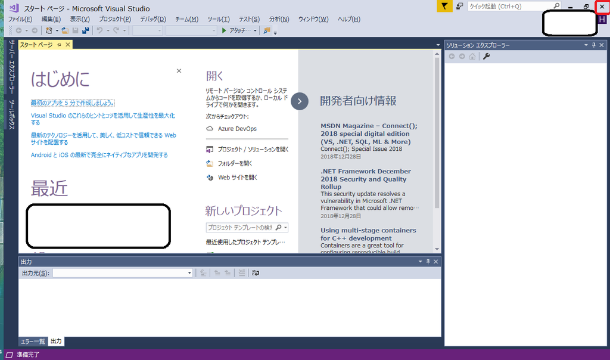Click the redo toolbar icon
The width and height of the screenshot is (610, 360).
(x=116, y=30)
